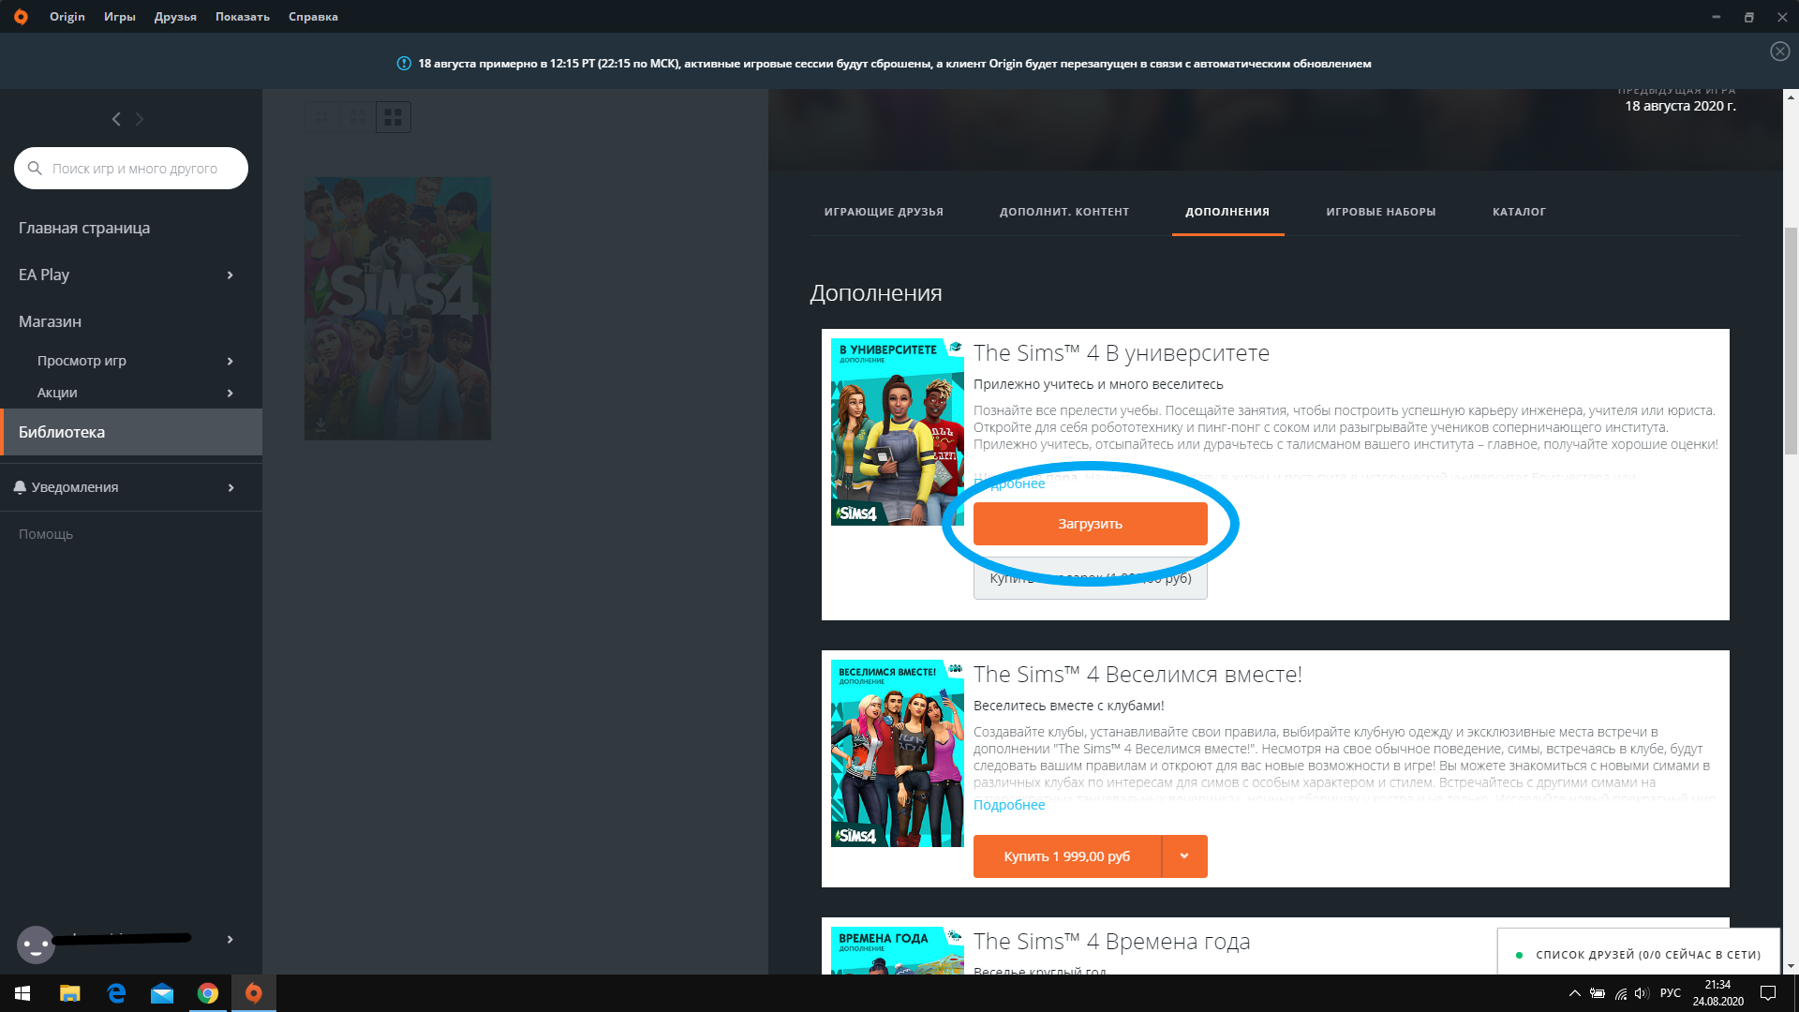This screenshot has width=1799, height=1012.
Task: Click Origin icon in taskbar
Action: 254,993
